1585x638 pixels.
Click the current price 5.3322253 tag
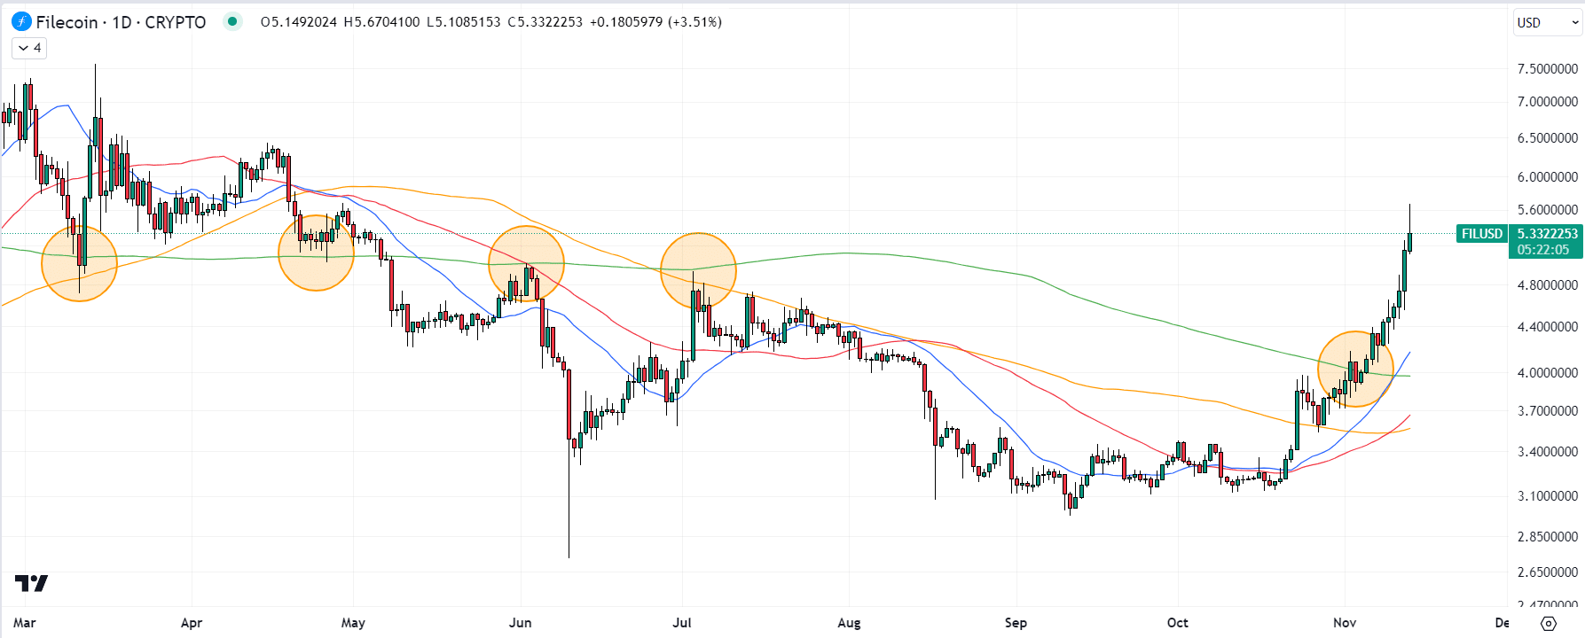(x=1548, y=234)
